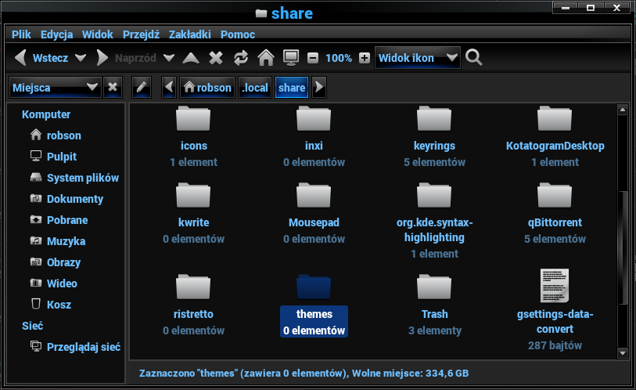Open the Przejdź menu
The image size is (636, 390).
coord(141,34)
